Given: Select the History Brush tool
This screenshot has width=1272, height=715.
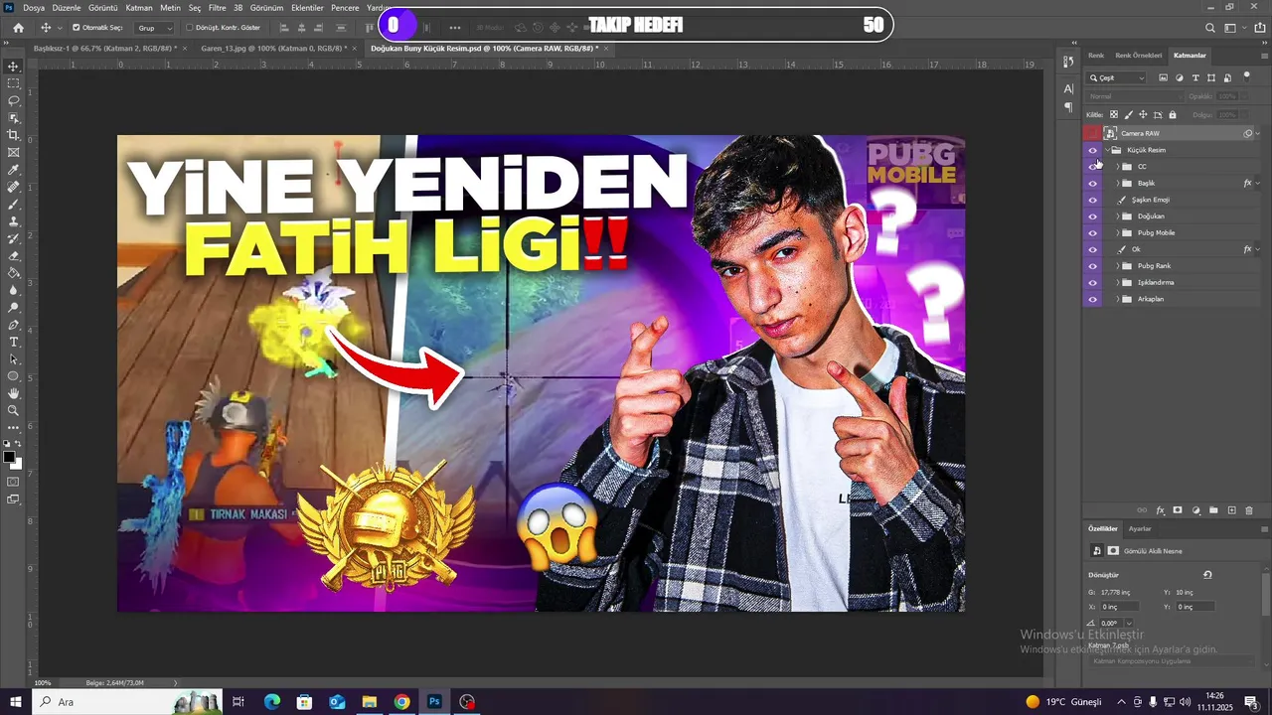Looking at the screenshot, I should pos(13,238).
